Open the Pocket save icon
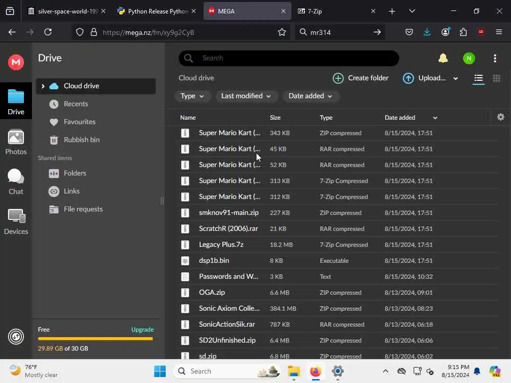The width and height of the screenshot is (511, 383). (409, 32)
